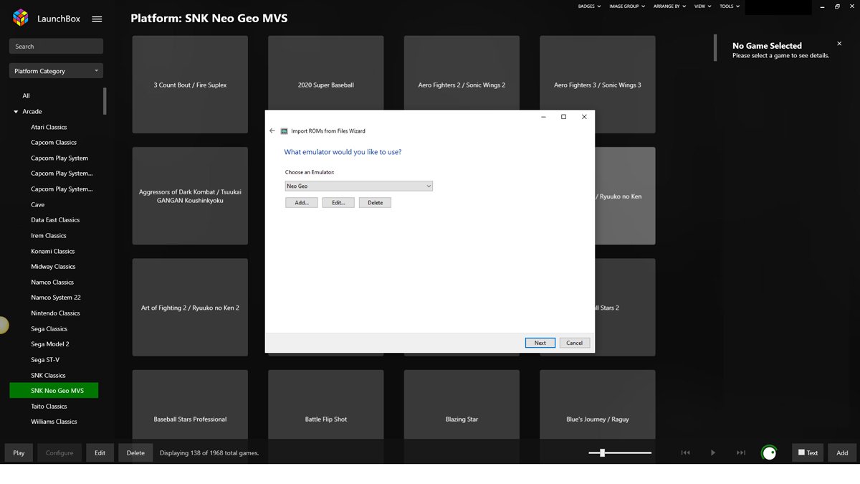Image resolution: width=860 pixels, height=484 pixels.
Task: Click Edit in the LaunchBox bottom bar
Action: click(100, 452)
